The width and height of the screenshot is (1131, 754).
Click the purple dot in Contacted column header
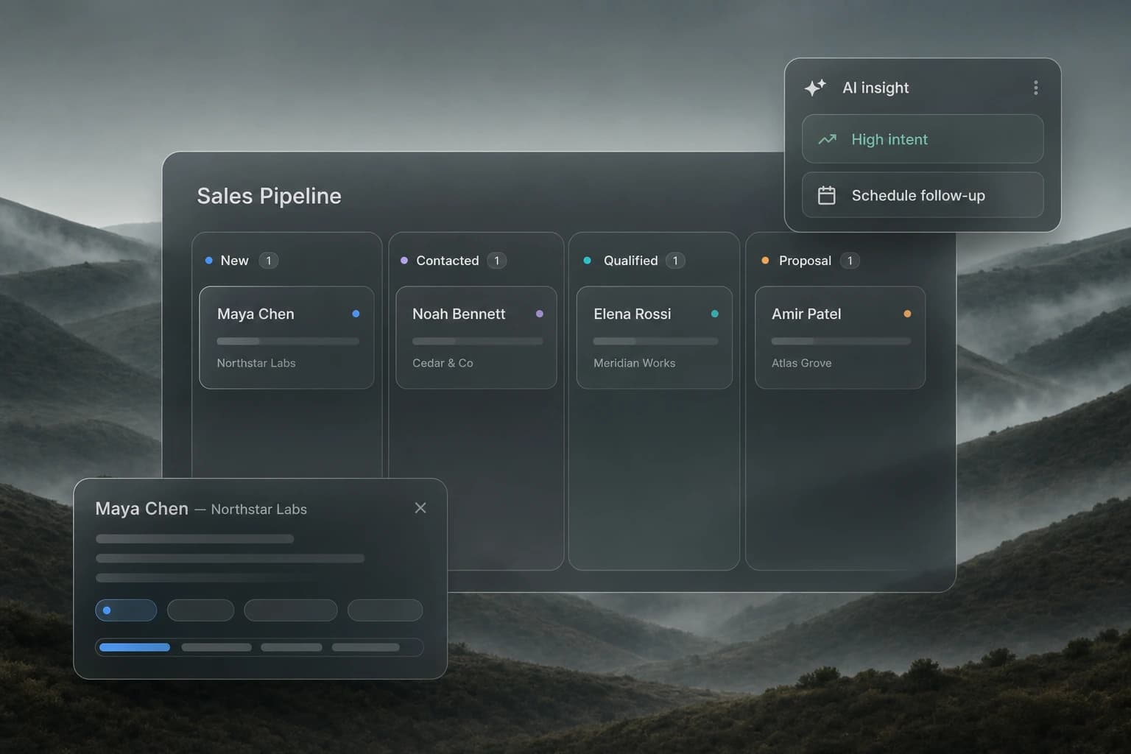pyautogui.click(x=404, y=261)
